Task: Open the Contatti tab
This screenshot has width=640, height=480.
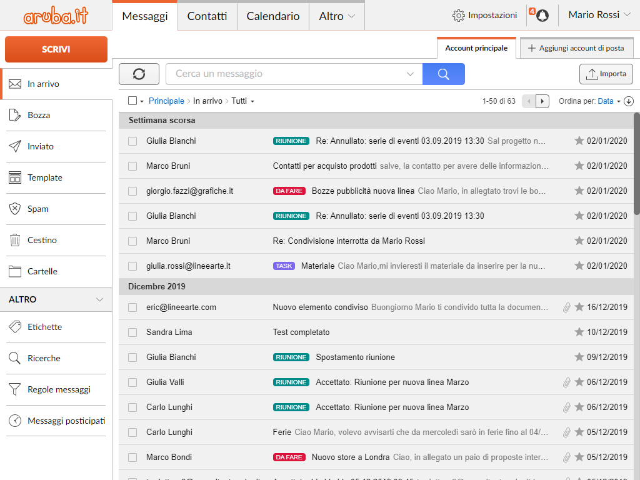Action: pyautogui.click(x=207, y=16)
